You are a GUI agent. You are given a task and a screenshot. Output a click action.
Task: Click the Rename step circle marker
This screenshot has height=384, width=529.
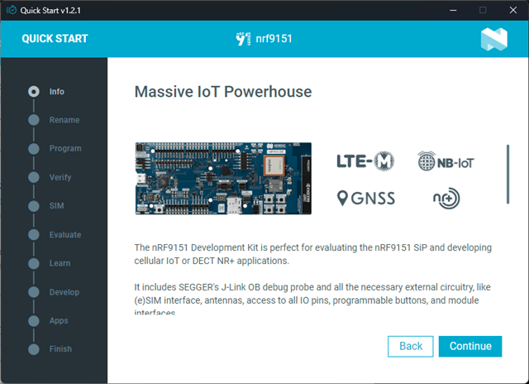click(34, 120)
